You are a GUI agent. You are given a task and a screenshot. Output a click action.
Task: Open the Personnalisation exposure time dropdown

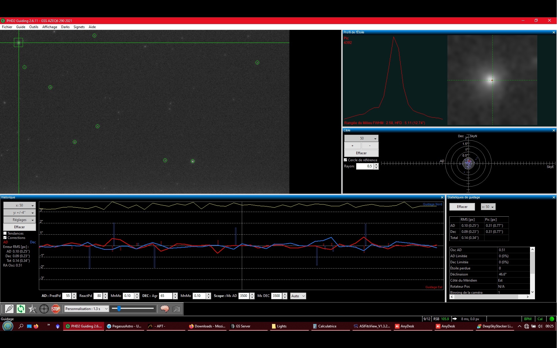[x=86, y=309]
